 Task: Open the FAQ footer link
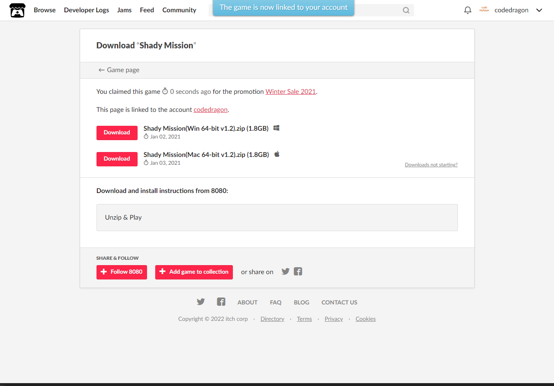[x=276, y=302]
